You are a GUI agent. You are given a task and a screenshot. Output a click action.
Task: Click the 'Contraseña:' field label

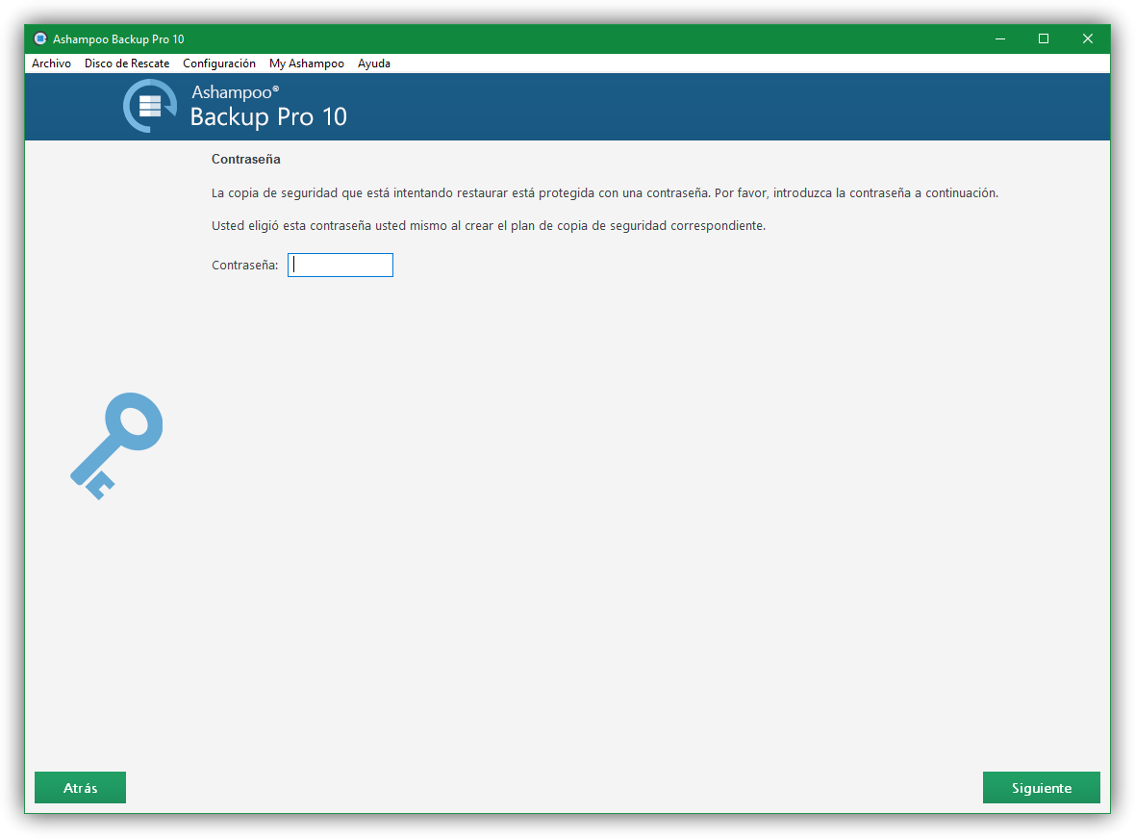244,266
